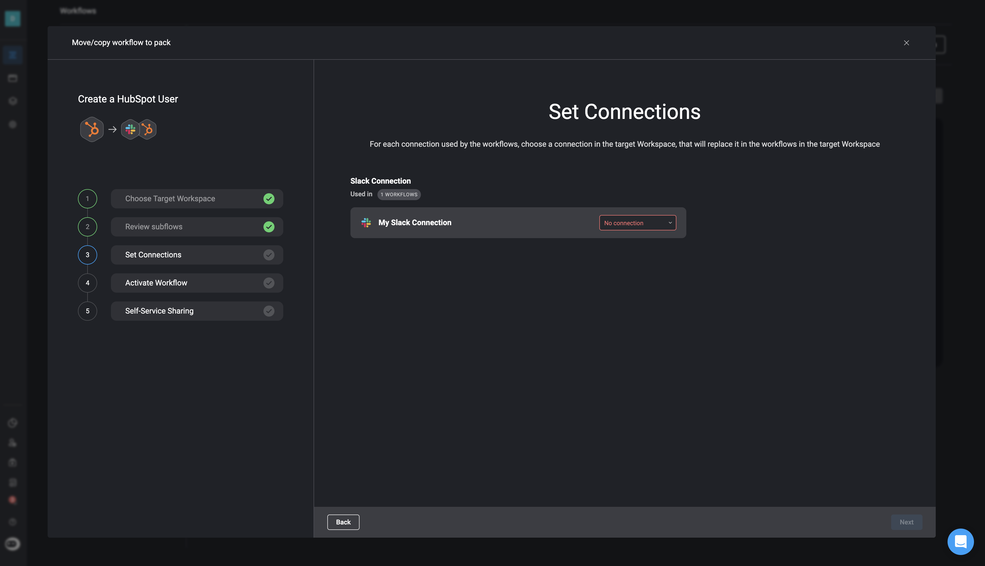This screenshot has width=985, height=566.
Task: Click the teal logo in sidebar
Action: (x=12, y=18)
